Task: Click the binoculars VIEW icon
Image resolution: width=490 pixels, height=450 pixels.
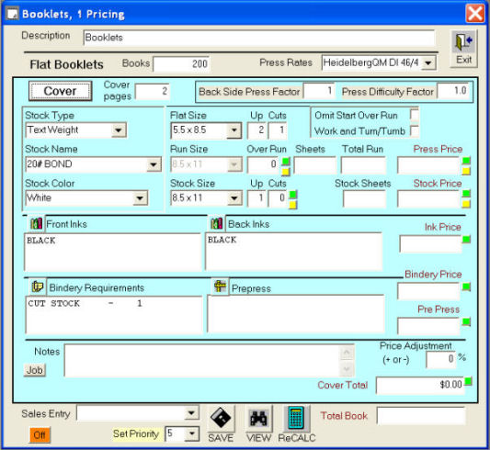Action: point(258,418)
